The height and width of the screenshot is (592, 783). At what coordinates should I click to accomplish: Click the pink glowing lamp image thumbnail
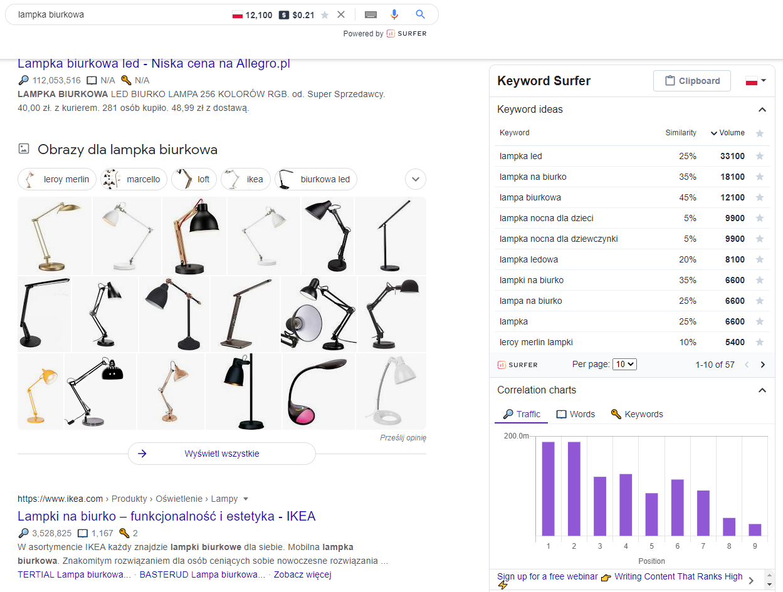(x=318, y=392)
